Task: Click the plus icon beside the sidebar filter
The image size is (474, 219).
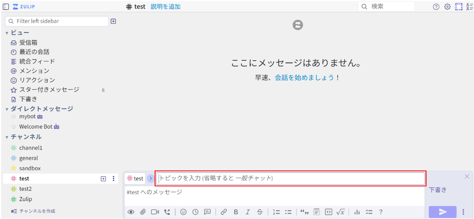Action: [x=113, y=21]
